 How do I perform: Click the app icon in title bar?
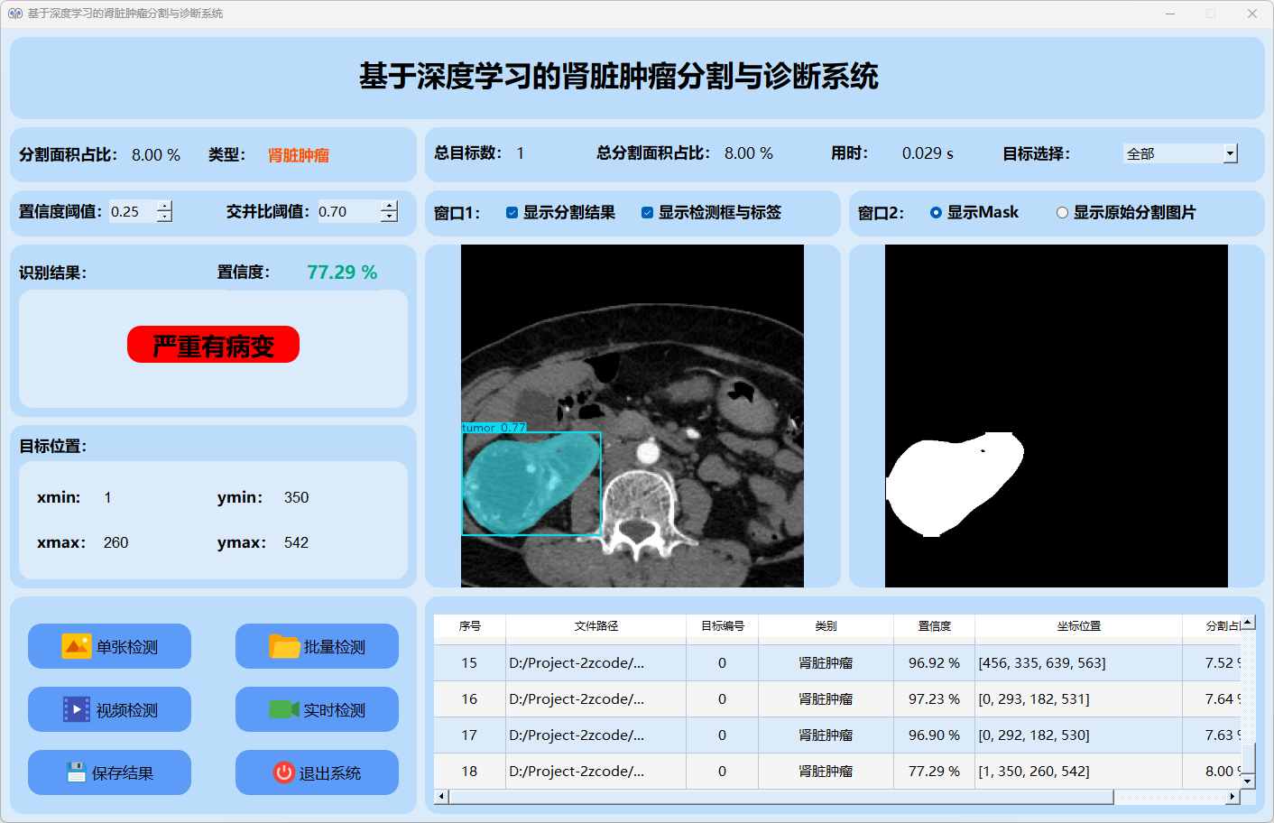coord(14,14)
